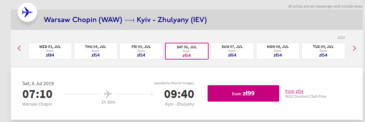365x122 pixels.
Task: Click the operated by Wizz Air Hungary text
Action: [174, 83]
